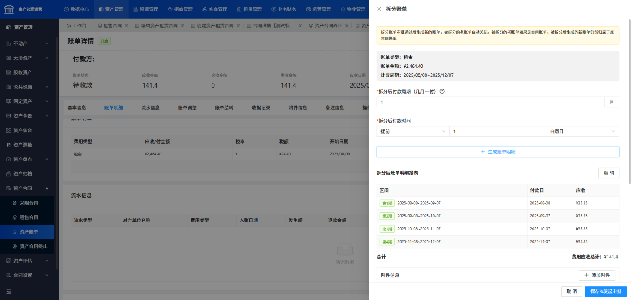Click the 费用应收总计 total amount text
The width and height of the screenshot is (632, 300).
click(x=595, y=257)
